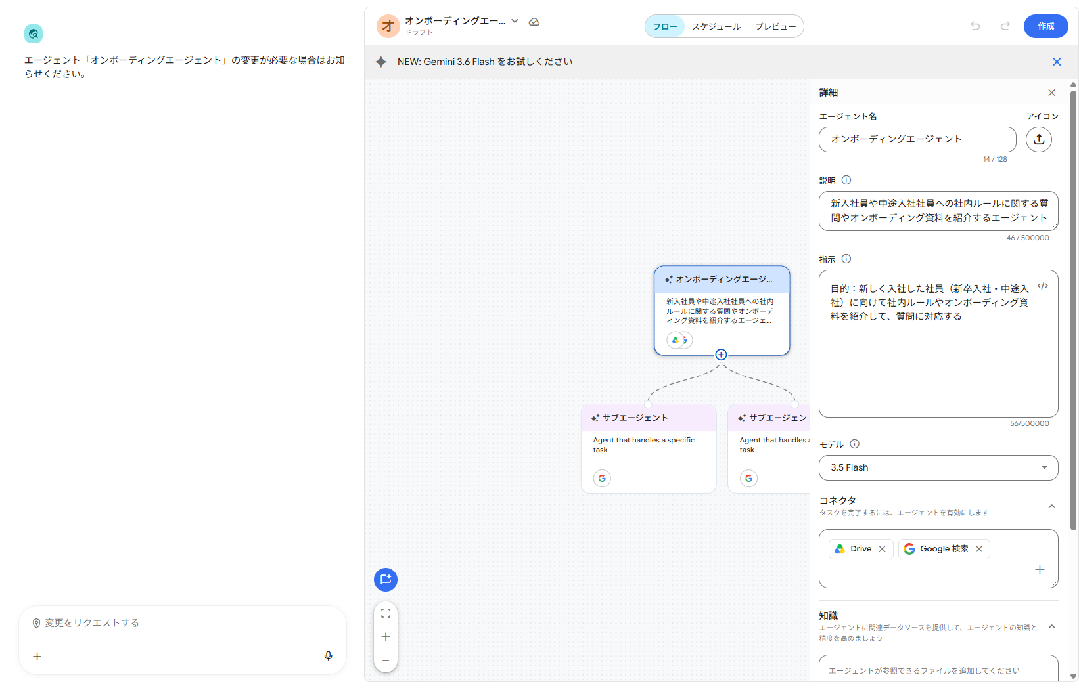This screenshot has height=690, width=1079.
Task: Edit the 指示 instruction text area
Action: (x=938, y=343)
